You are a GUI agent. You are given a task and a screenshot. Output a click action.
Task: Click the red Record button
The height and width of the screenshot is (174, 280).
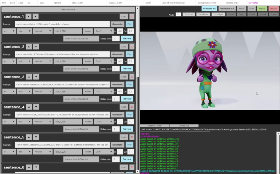pyautogui.click(x=274, y=8)
